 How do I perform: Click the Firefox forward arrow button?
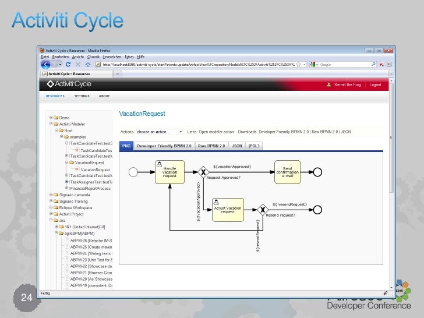55,64
